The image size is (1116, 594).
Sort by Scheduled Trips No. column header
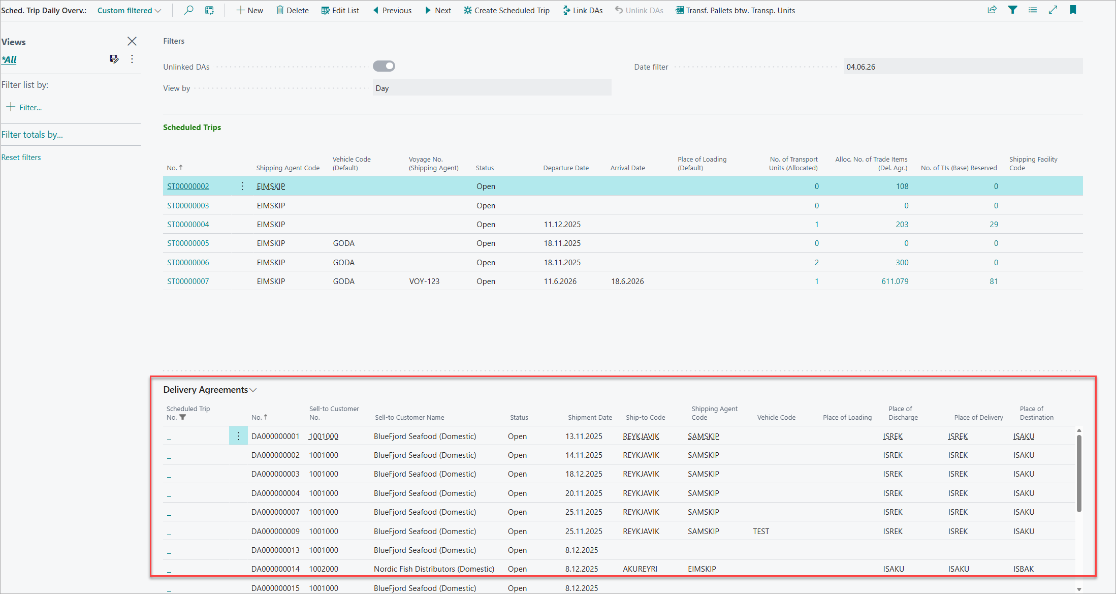(175, 168)
